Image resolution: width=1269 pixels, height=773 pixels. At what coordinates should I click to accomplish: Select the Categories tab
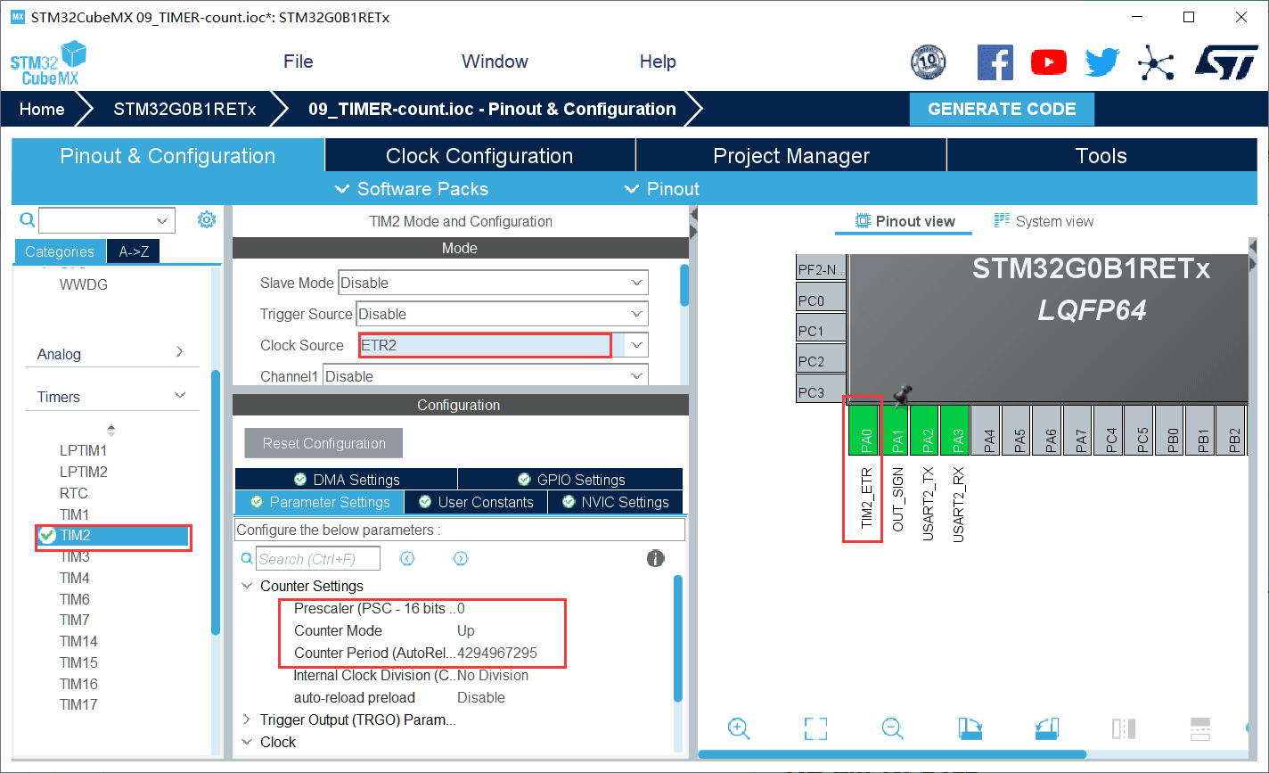pyautogui.click(x=60, y=251)
